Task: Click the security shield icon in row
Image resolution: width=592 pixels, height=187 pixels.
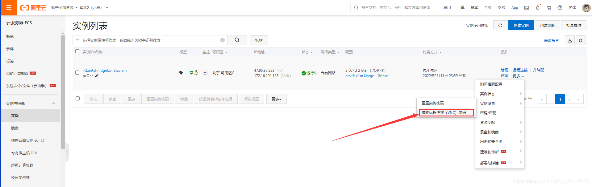Action: [x=191, y=73]
